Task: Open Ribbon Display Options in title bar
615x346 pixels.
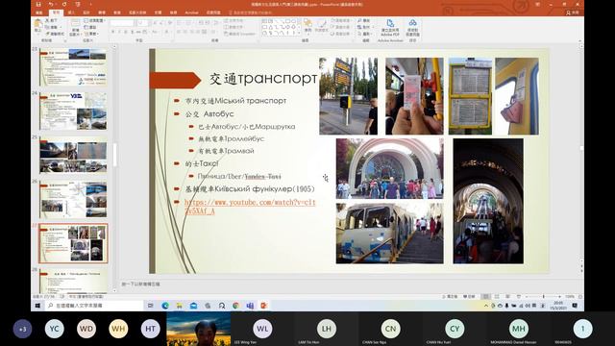Action: click(538, 4)
